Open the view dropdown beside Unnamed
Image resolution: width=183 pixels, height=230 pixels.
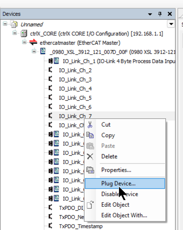(171, 24)
